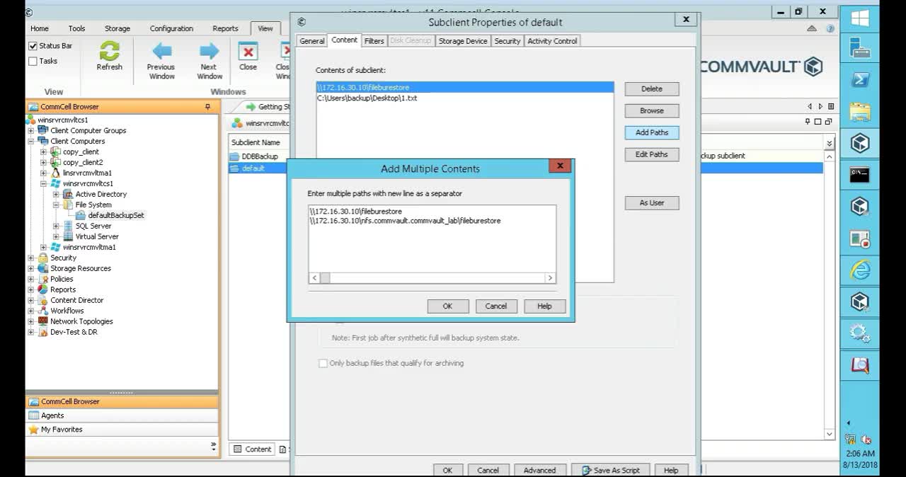The height and width of the screenshot is (477, 906).
Task: Click Help in Add Multiple Contents dialog
Action: tap(544, 306)
